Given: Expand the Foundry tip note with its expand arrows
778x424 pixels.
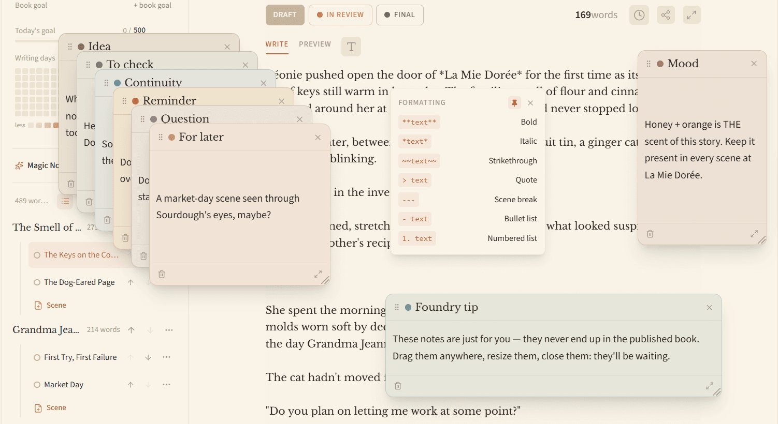Looking at the screenshot, I should (x=710, y=386).
